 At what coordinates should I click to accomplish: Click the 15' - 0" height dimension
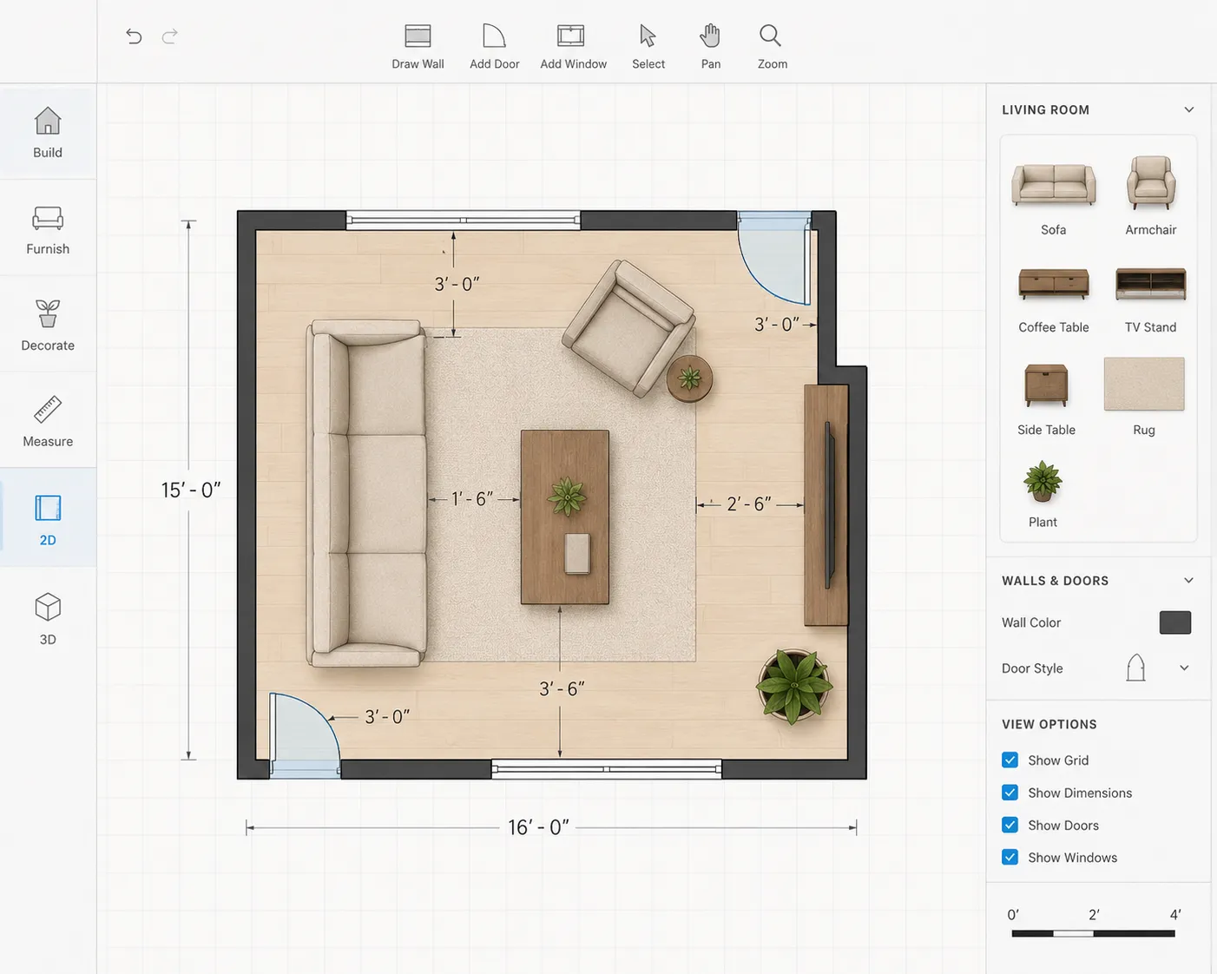(x=191, y=490)
